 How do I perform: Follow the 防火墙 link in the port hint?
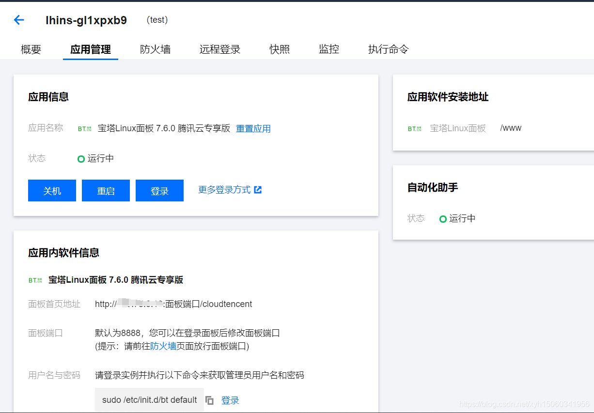coord(163,346)
